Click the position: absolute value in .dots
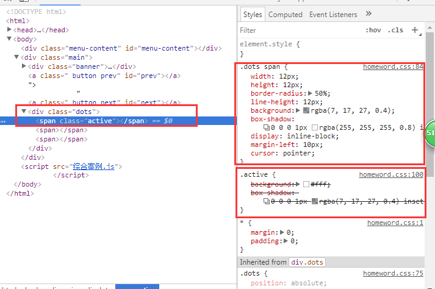This screenshot has width=435, height=289. 309,283
